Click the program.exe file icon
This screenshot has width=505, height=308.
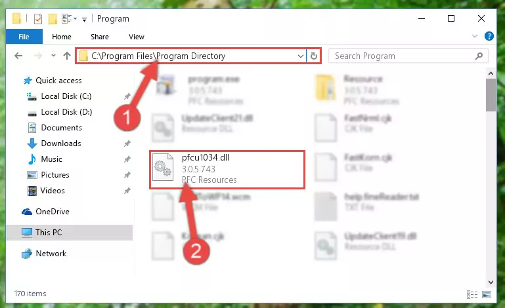165,85
